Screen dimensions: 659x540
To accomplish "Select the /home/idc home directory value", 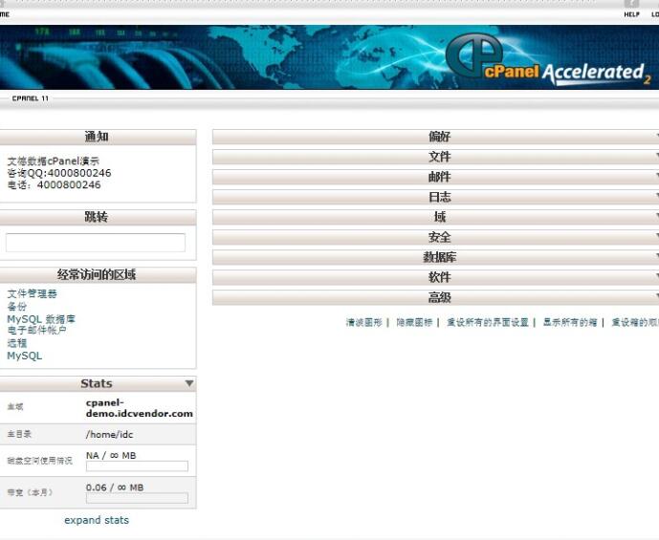I will click(x=109, y=434).
